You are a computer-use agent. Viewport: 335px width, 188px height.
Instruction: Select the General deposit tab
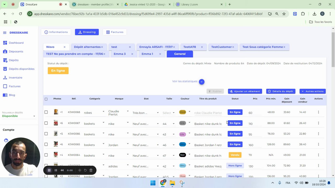pos(180,54)
